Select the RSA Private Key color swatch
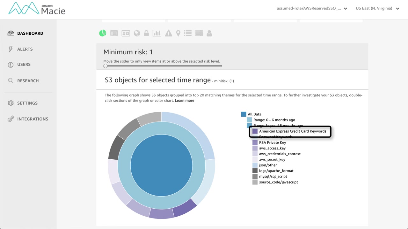 [x=255, y=142]
